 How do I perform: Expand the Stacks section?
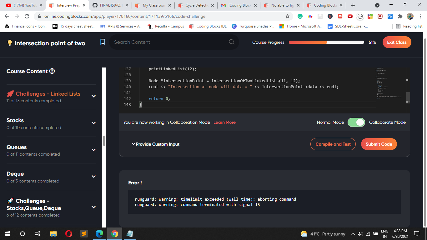coord(93,123)
